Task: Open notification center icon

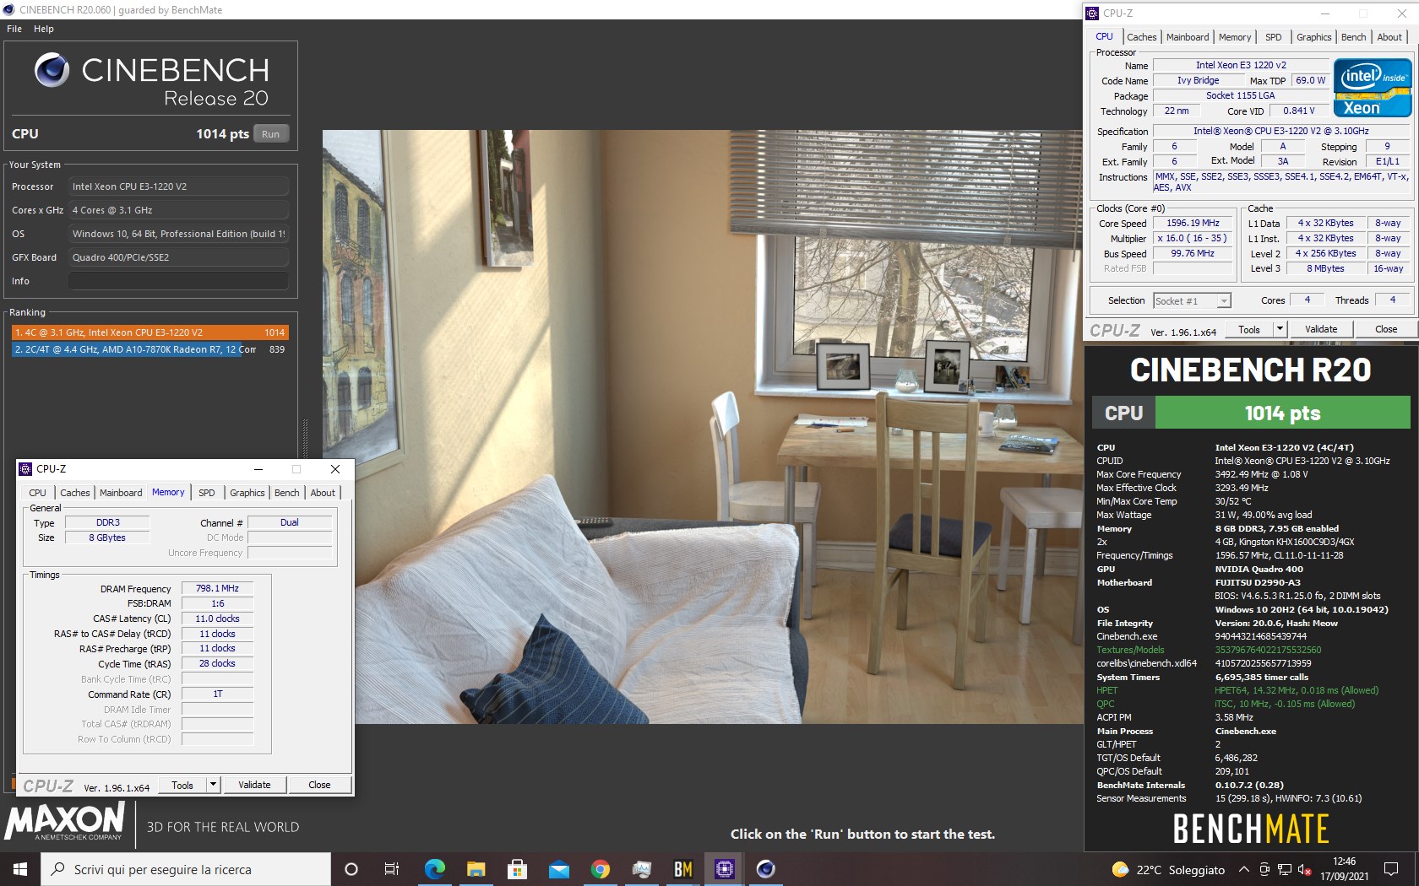Action: pyautogui.click(x=1391, y=869)
